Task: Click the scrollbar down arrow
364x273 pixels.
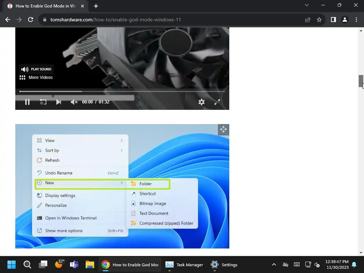Action: (361, 253)
